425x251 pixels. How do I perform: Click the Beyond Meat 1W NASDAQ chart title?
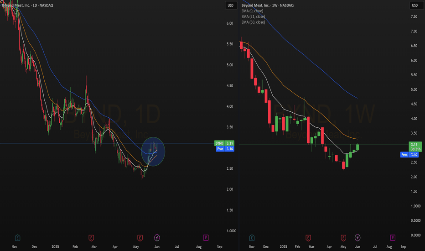tap(268, 5)
